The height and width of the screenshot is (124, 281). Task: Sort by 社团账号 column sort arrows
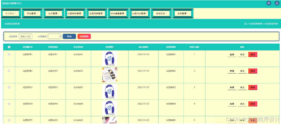tap(32, 47)
